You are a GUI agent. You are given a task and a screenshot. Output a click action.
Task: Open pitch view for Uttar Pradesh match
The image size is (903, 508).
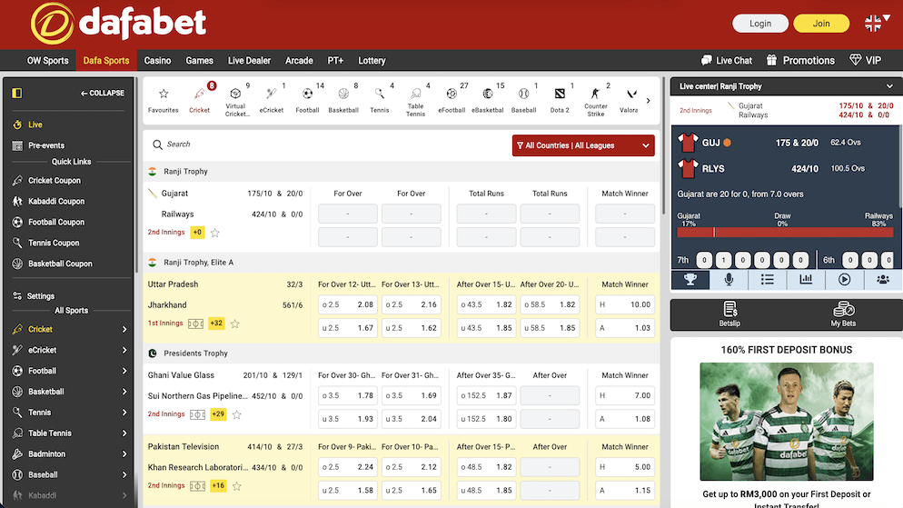(x=196, y=324)
